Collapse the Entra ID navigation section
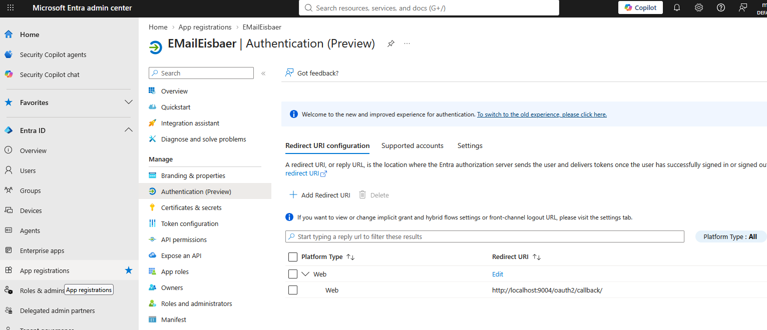767x330 pixels. (x=129, y=130)
